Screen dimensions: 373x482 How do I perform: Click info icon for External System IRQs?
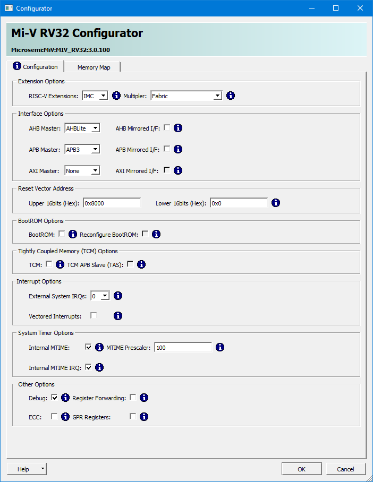coord(118,296)
